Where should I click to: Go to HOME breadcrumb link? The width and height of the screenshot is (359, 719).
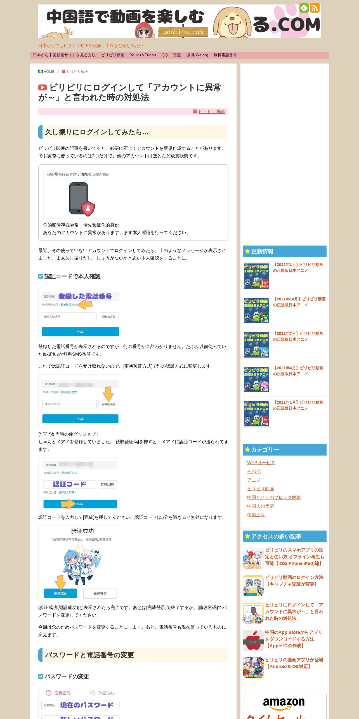49,72
